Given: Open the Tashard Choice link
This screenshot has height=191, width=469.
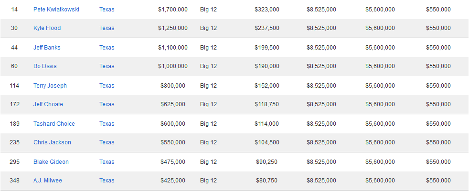Looking at the screenshot, I should coord(54,124).
